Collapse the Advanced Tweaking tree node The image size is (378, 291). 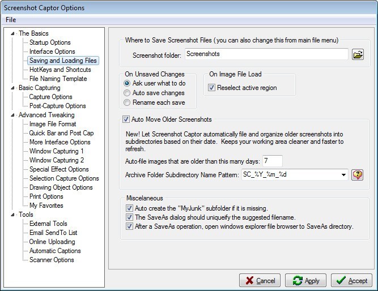[x=14, y=115]
